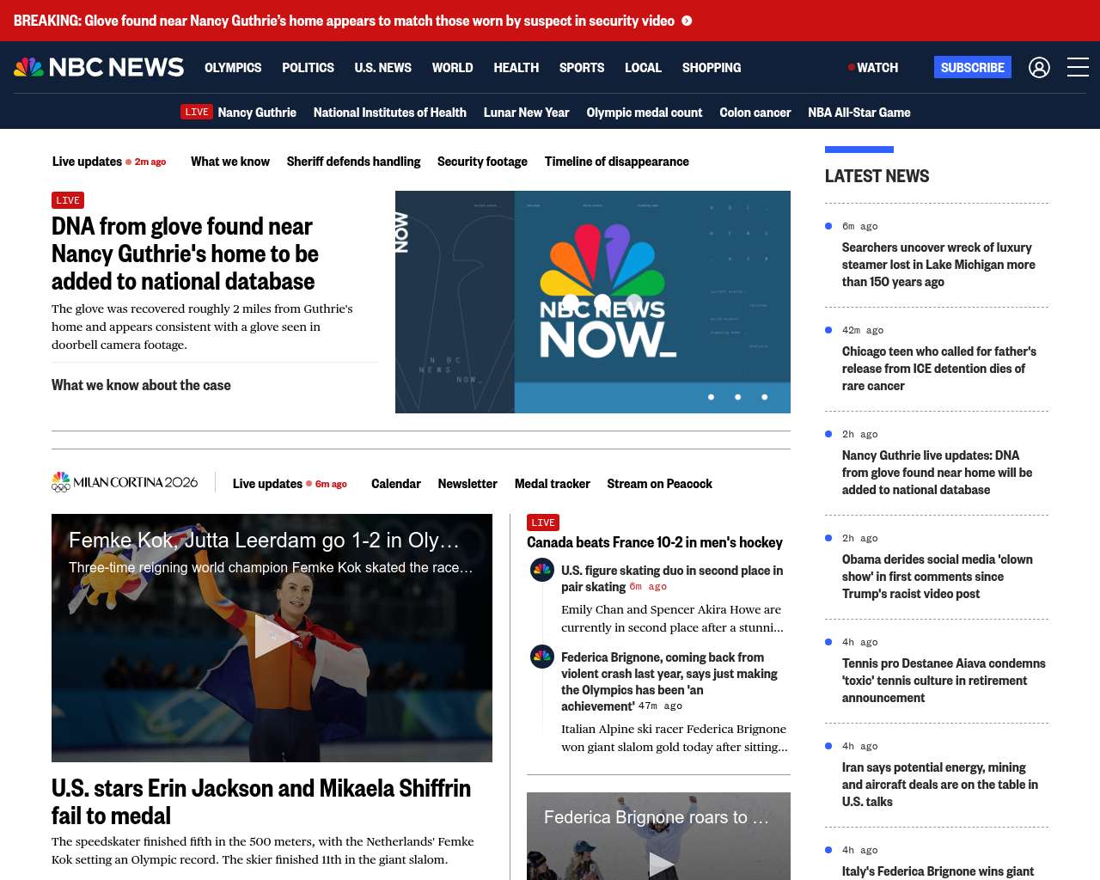Open the Lunar New Year topic
This screenshot has height=880, width=1100.
[527, 112]
